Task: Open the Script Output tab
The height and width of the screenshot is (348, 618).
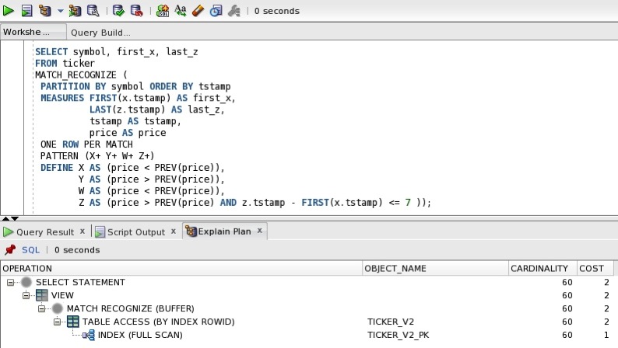Action: [x=136, y=232]
